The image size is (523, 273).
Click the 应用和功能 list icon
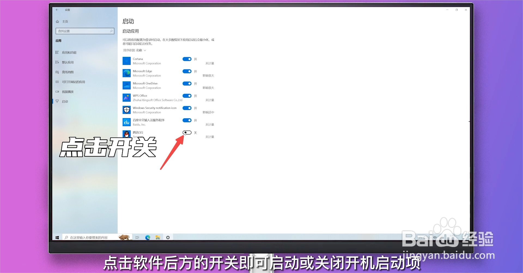57,52
